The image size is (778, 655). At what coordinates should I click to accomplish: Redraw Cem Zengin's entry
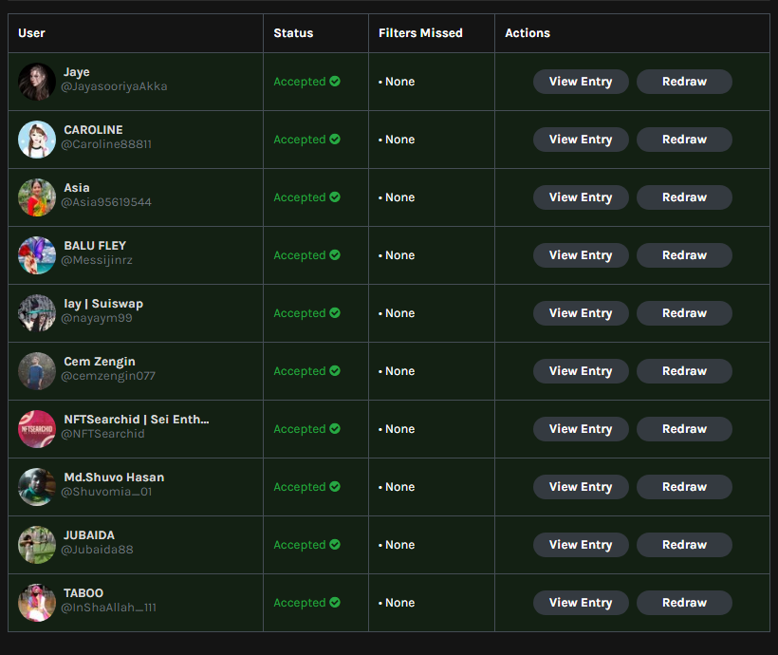(x=684, y=371)
